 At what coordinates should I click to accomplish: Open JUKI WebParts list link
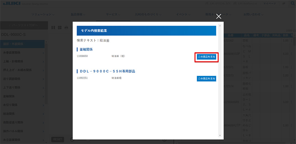(x=246, y=4)
